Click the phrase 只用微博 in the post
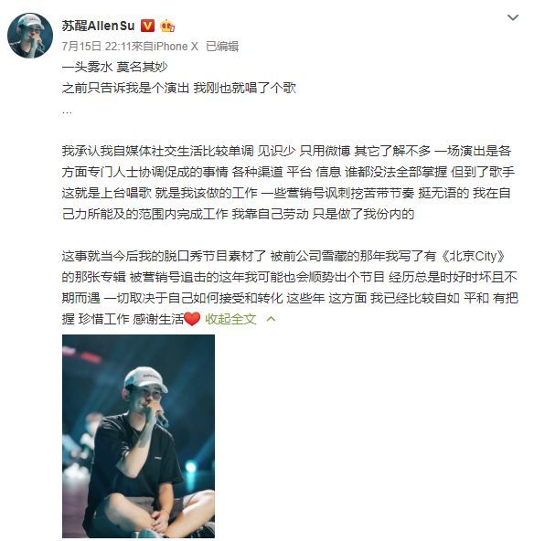This screenshot has height=541, width=534. (x=325, y=151)
